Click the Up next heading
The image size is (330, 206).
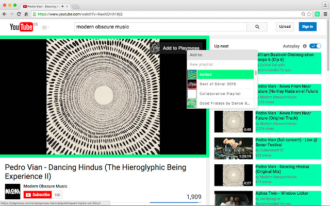pos(221,46)
